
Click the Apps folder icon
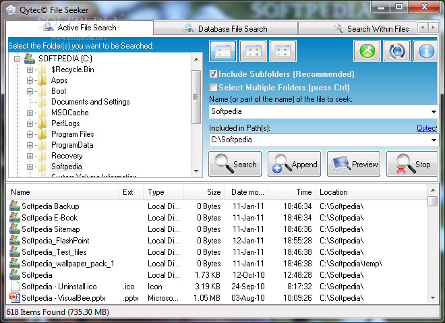[42, 80]
